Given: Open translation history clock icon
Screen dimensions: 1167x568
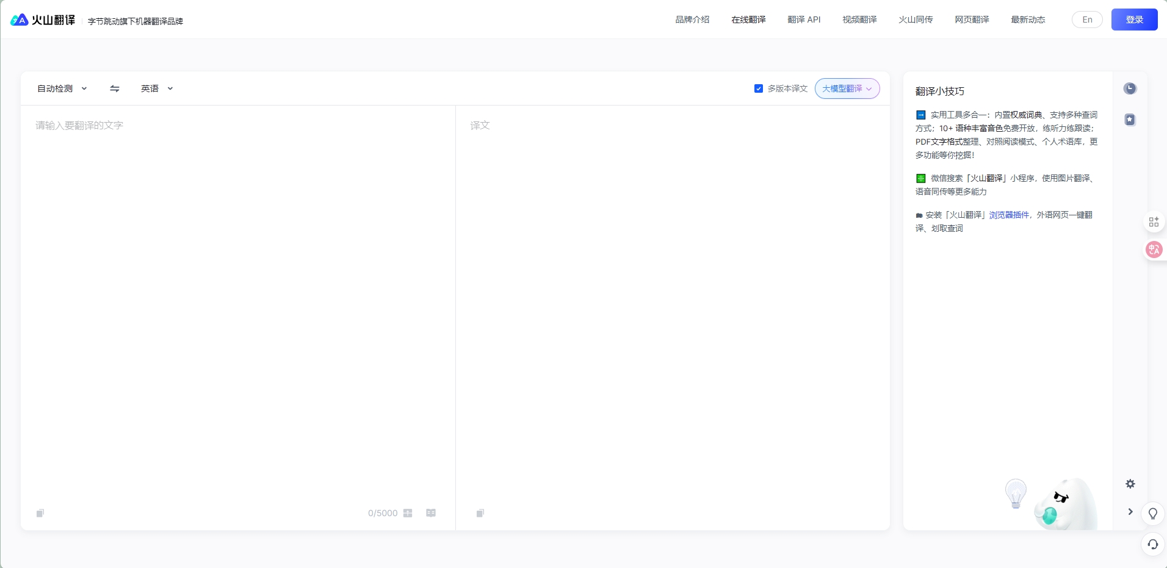Looking at the screenshot, I should click(1130, 88).
